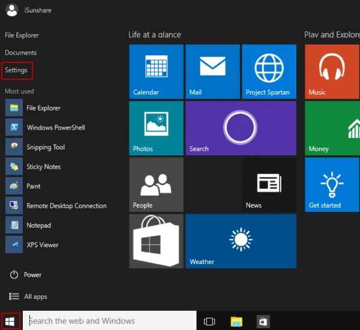
Task: Click Settings in the Start menu
Action: pos(16,70)
